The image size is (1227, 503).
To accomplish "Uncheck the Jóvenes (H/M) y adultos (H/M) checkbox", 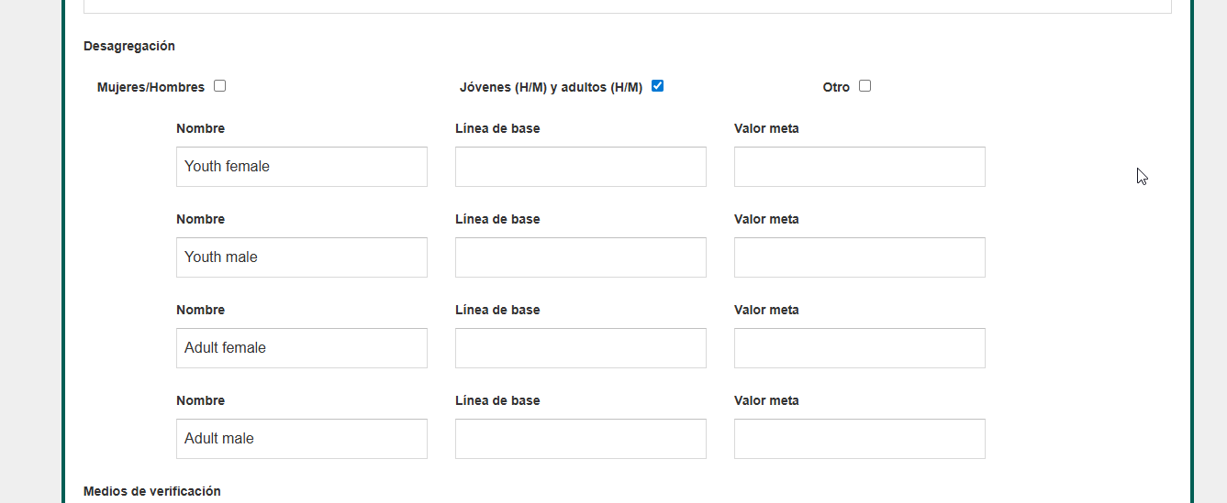I will (657, 86).
